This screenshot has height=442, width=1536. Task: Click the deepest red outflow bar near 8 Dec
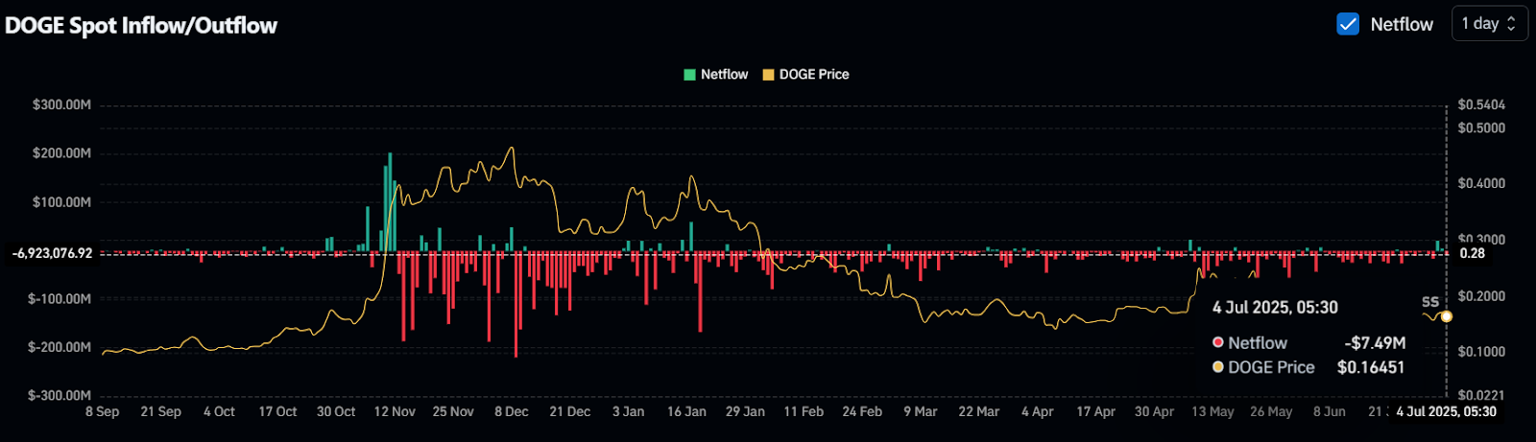click(x=516, y=305)
